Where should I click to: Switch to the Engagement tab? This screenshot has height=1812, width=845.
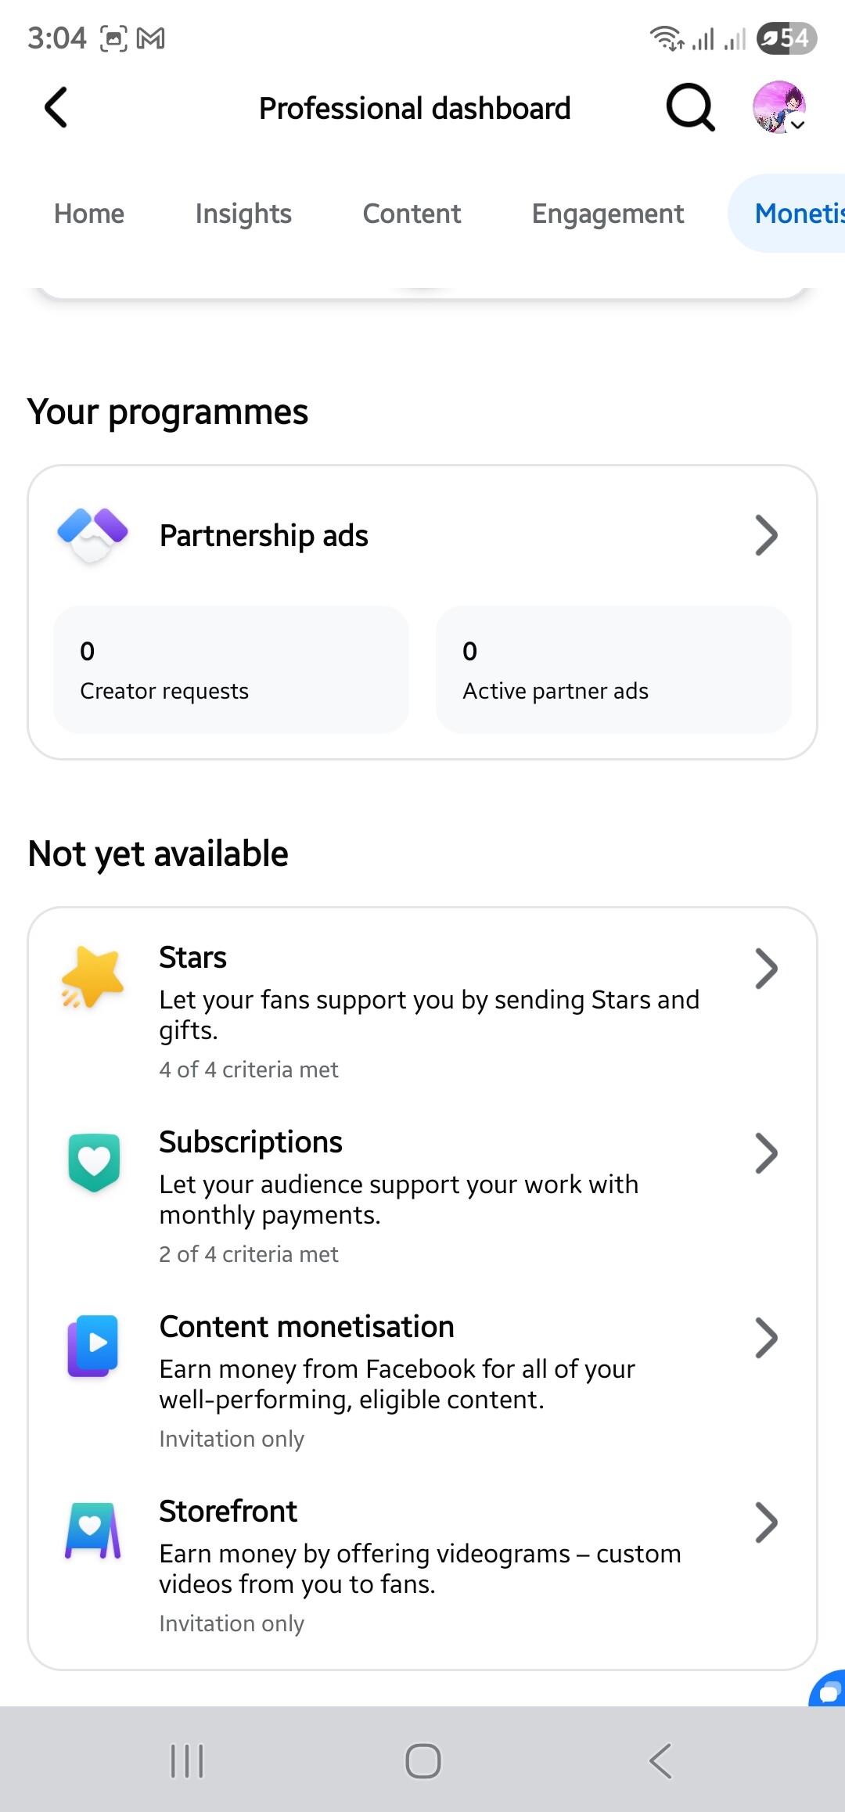tap(608, 214)
